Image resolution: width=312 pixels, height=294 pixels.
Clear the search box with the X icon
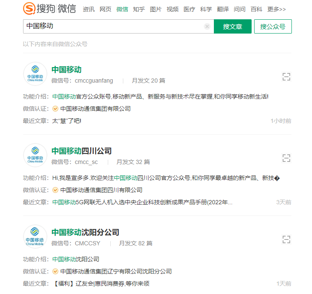tap(207, 26)
